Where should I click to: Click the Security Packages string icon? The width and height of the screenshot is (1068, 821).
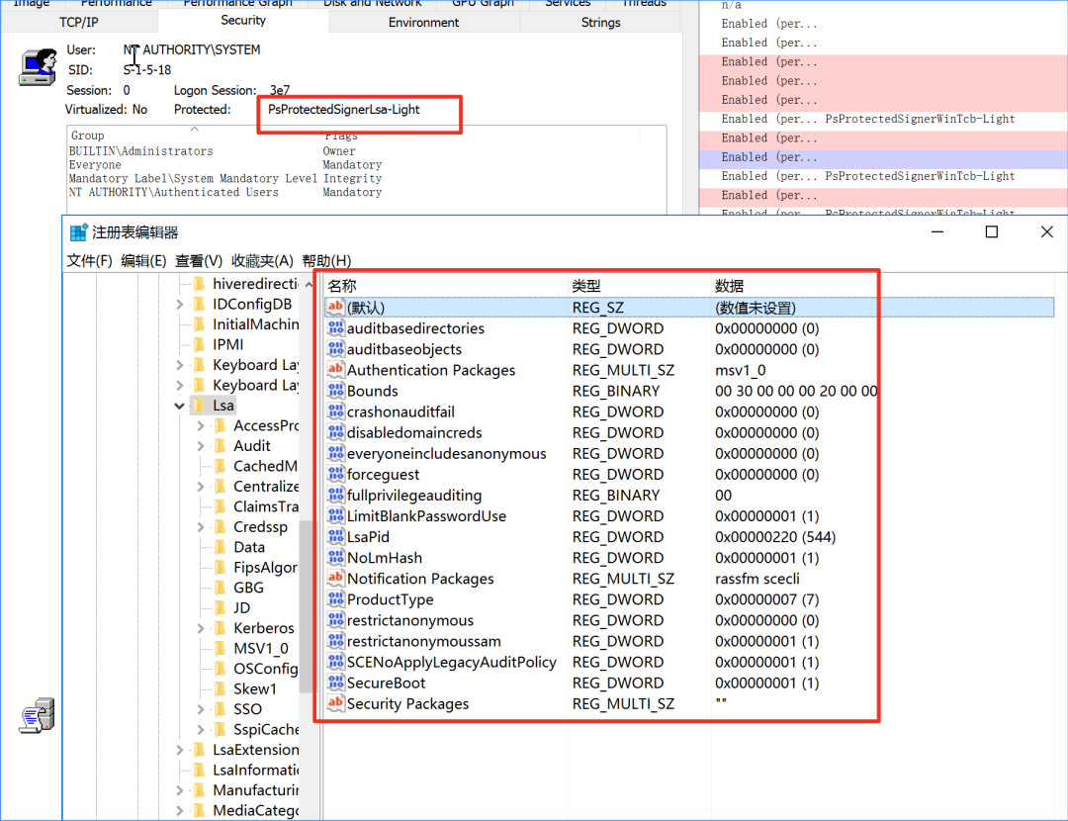point(335,704)
